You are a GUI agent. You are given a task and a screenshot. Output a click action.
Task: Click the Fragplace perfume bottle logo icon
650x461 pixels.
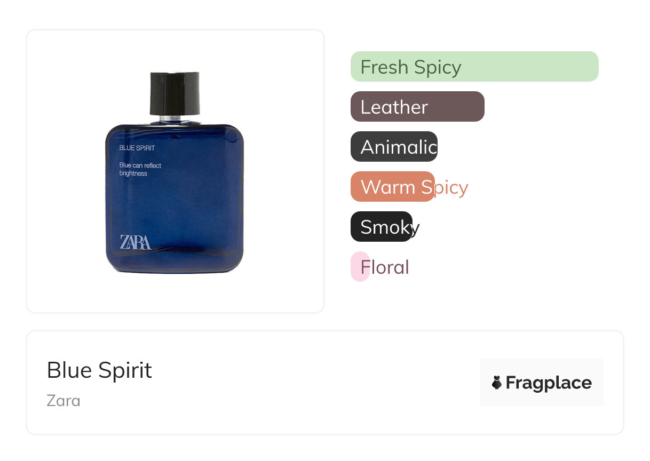497,383
